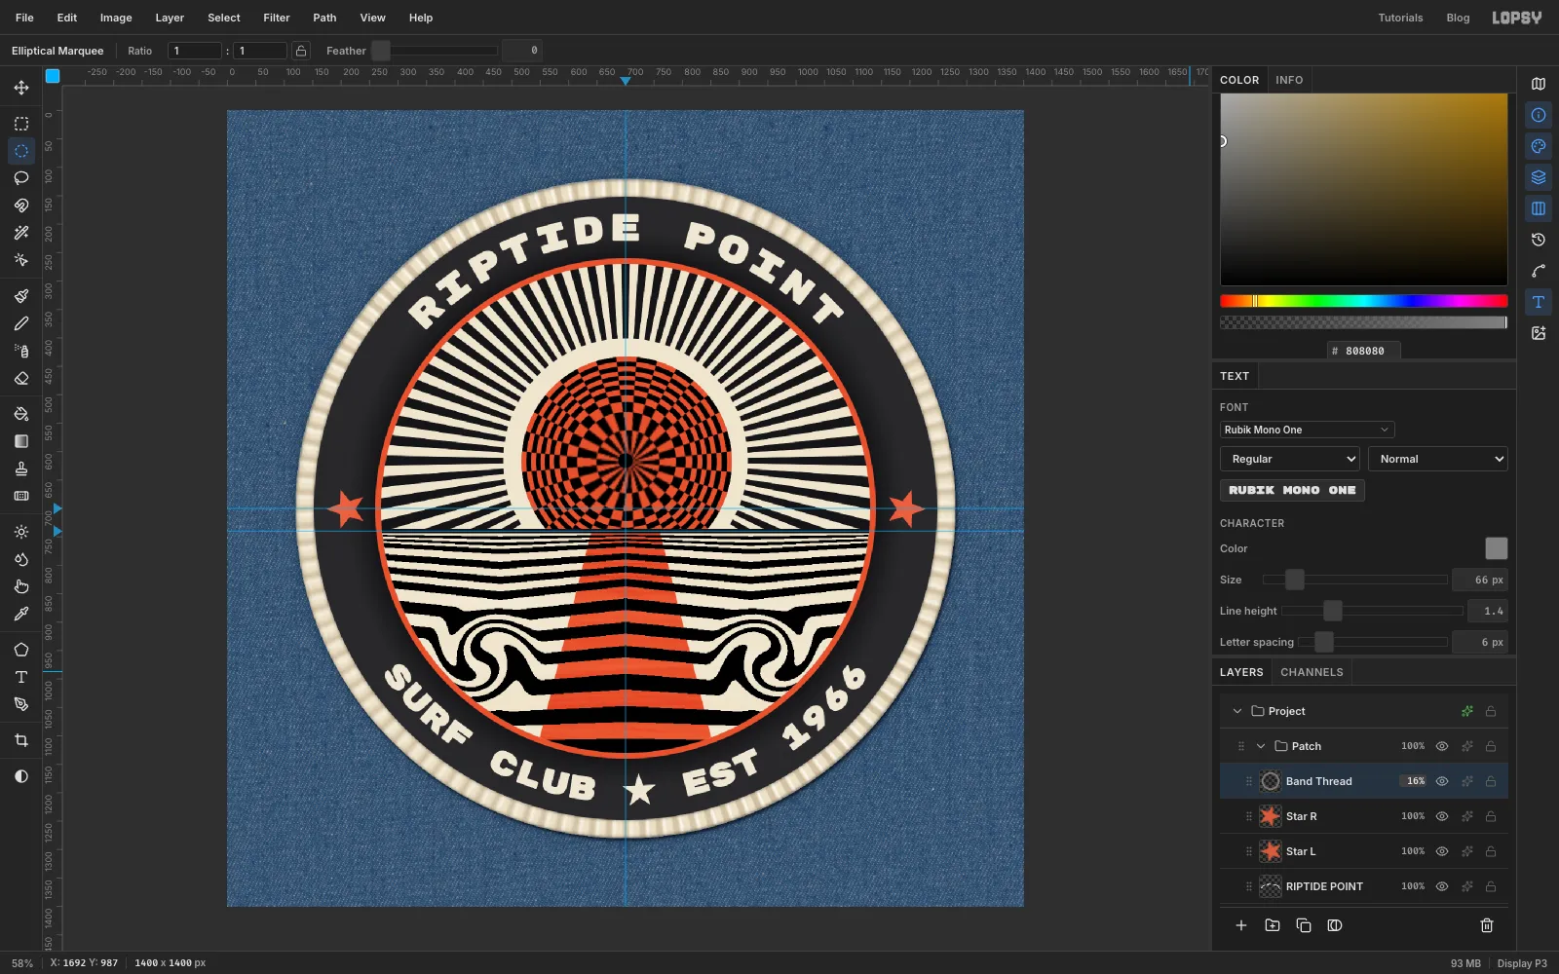1559x974 pixels.
Task: Collapse the Patch group
Action: click(x=1261, y=746)
